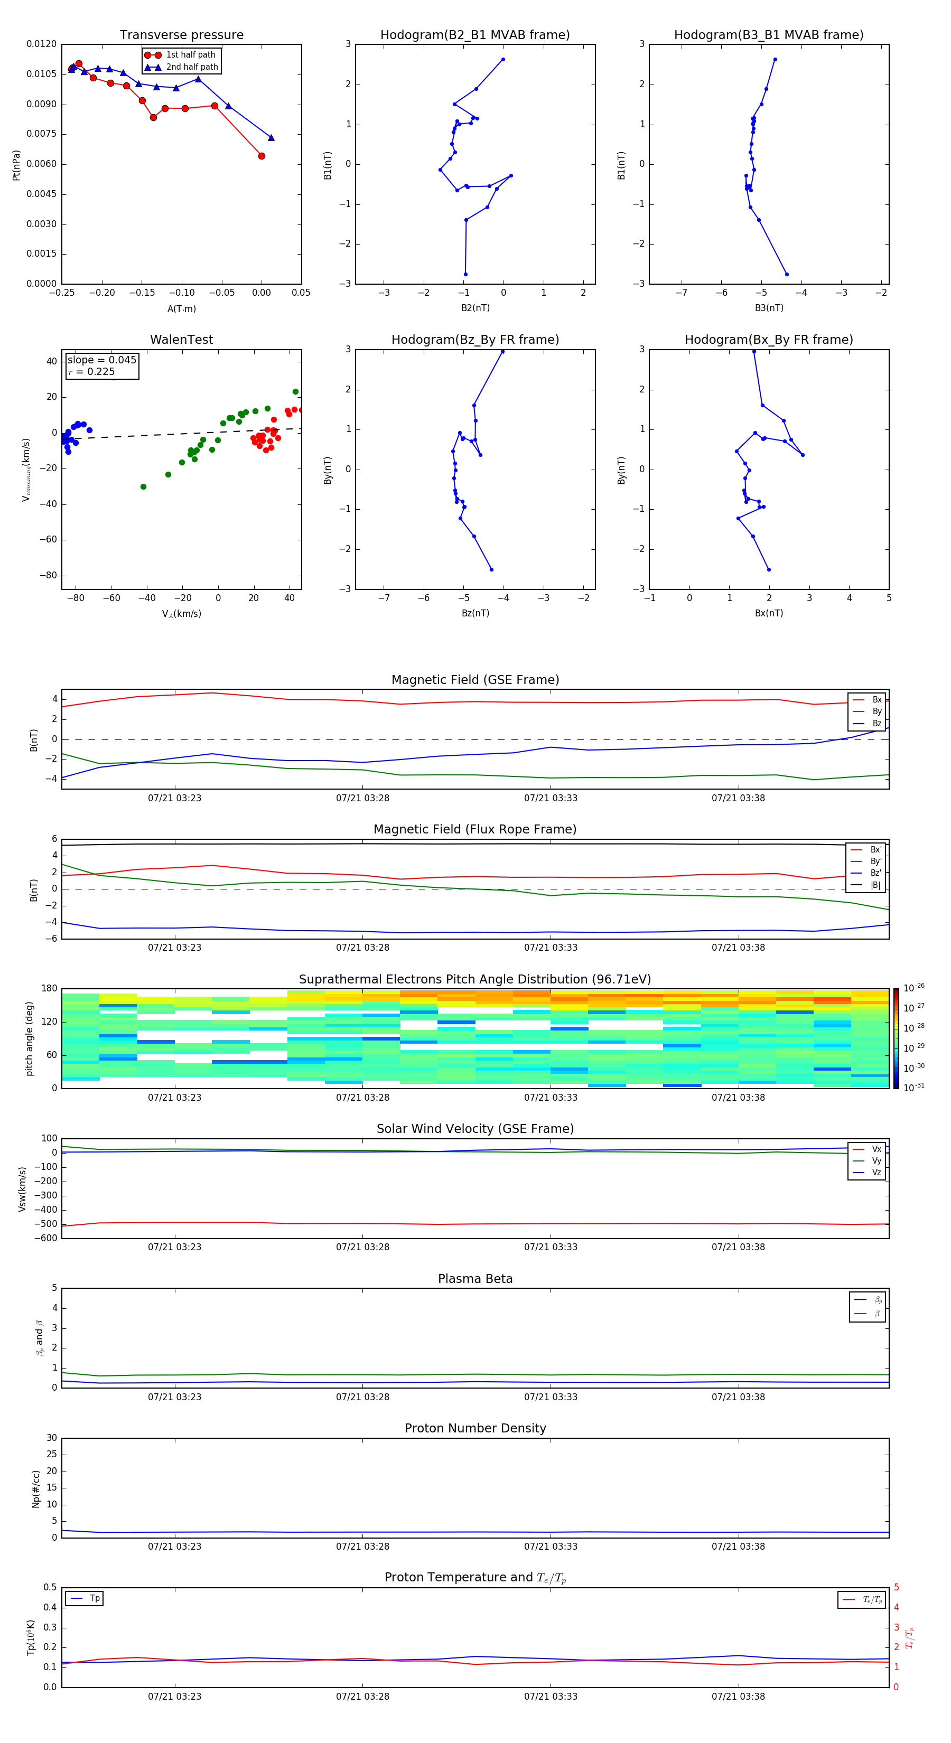Click the 0.0120 tick on Transverse pressure axis
The image size is (951, 1743).
click(x=42, y=44)
